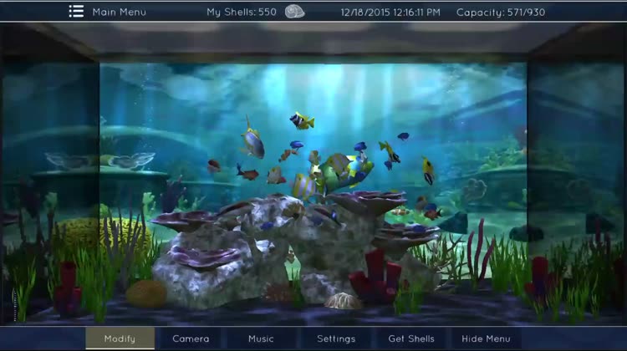Open the Camera menu
This screenshot has width=627, height=351.
click(x=191, y=338)
